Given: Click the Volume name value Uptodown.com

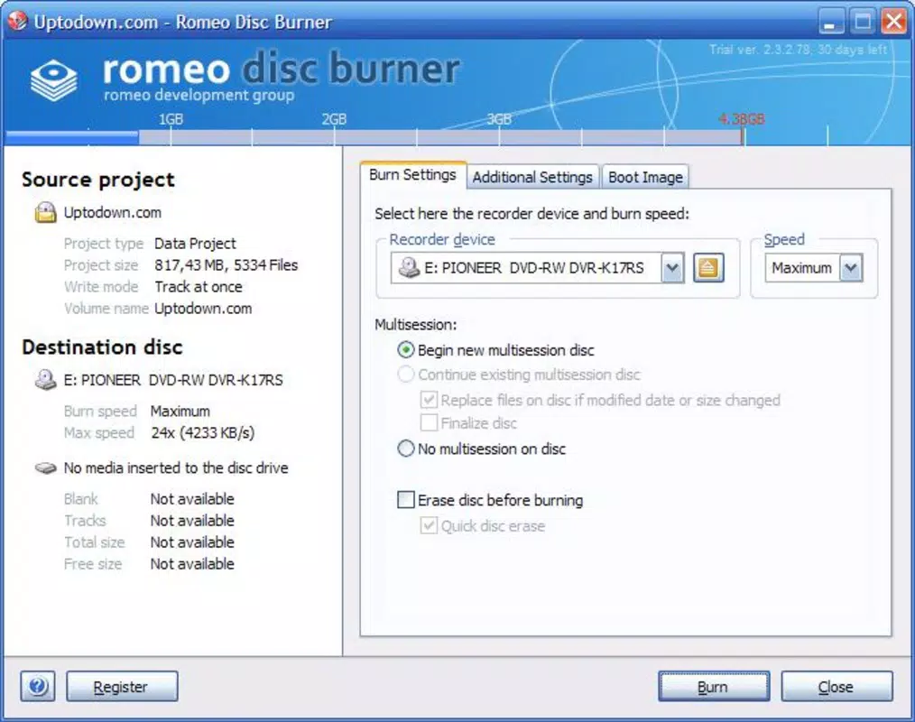Looking at the screenshot, I should (x=203, y=308).
